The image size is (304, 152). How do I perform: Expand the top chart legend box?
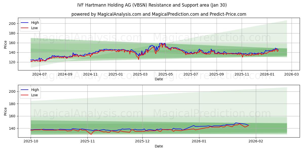click(x=30, y=25)
